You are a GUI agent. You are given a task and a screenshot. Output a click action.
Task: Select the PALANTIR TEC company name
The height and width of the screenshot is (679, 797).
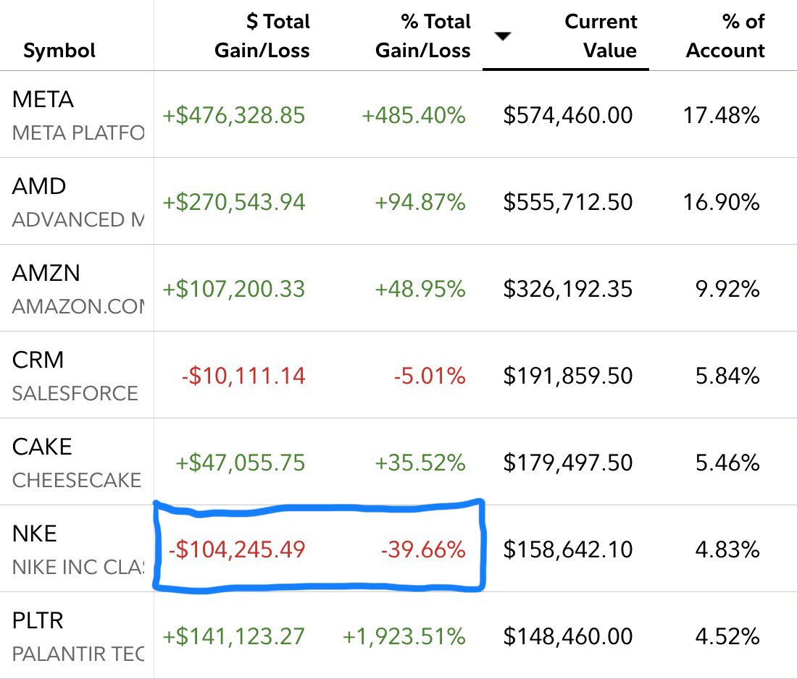click(x=78, y=654)
